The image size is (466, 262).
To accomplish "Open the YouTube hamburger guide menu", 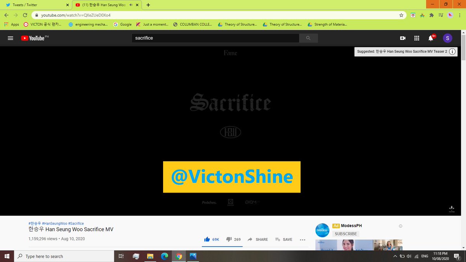I will (10, 38).
